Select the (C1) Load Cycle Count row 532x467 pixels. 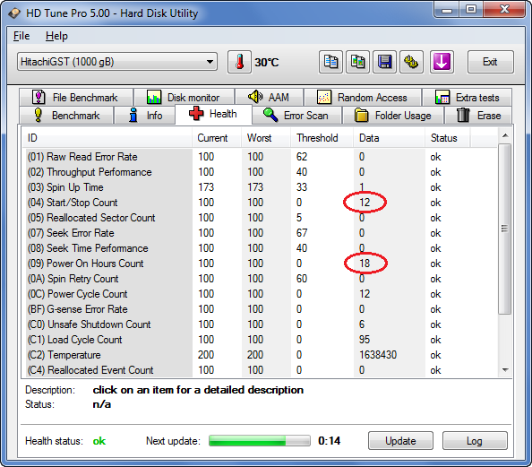pos(260,340)
